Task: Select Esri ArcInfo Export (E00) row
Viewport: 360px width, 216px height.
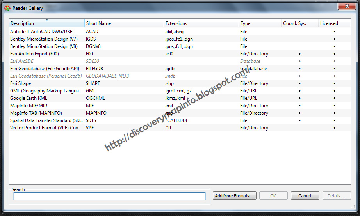Action: 180,54
